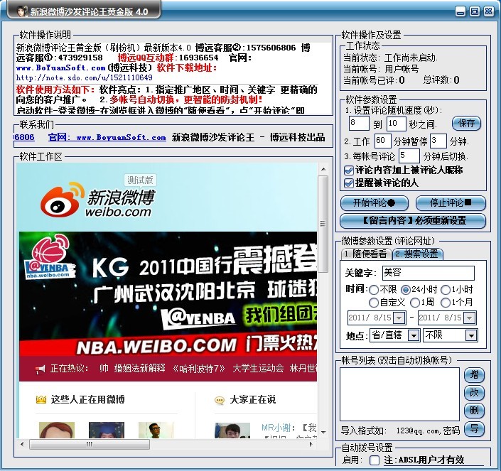Click the empty account list box
The height and width of the screenshot is (471, 501).
pyautogui.click(x=399, y=394)
